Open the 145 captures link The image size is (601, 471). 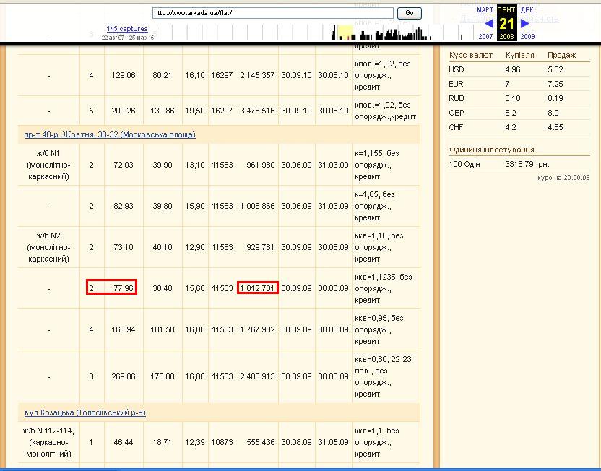[127, 29]
